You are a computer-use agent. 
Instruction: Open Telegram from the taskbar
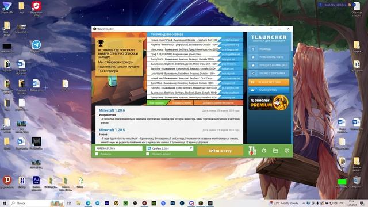pos(97,203)
